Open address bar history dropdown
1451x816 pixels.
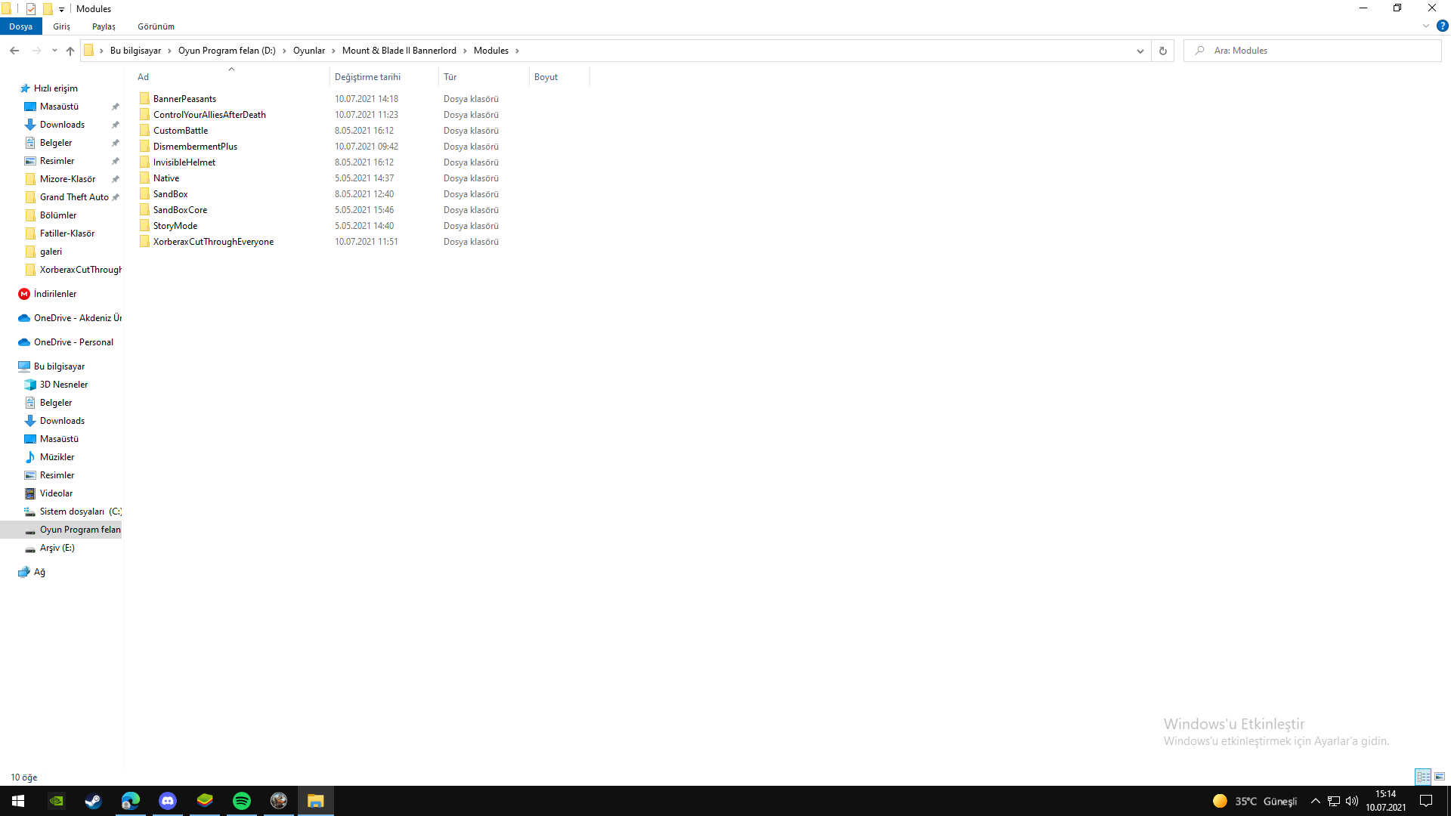pyautogui.click(x=1140, y=51)
